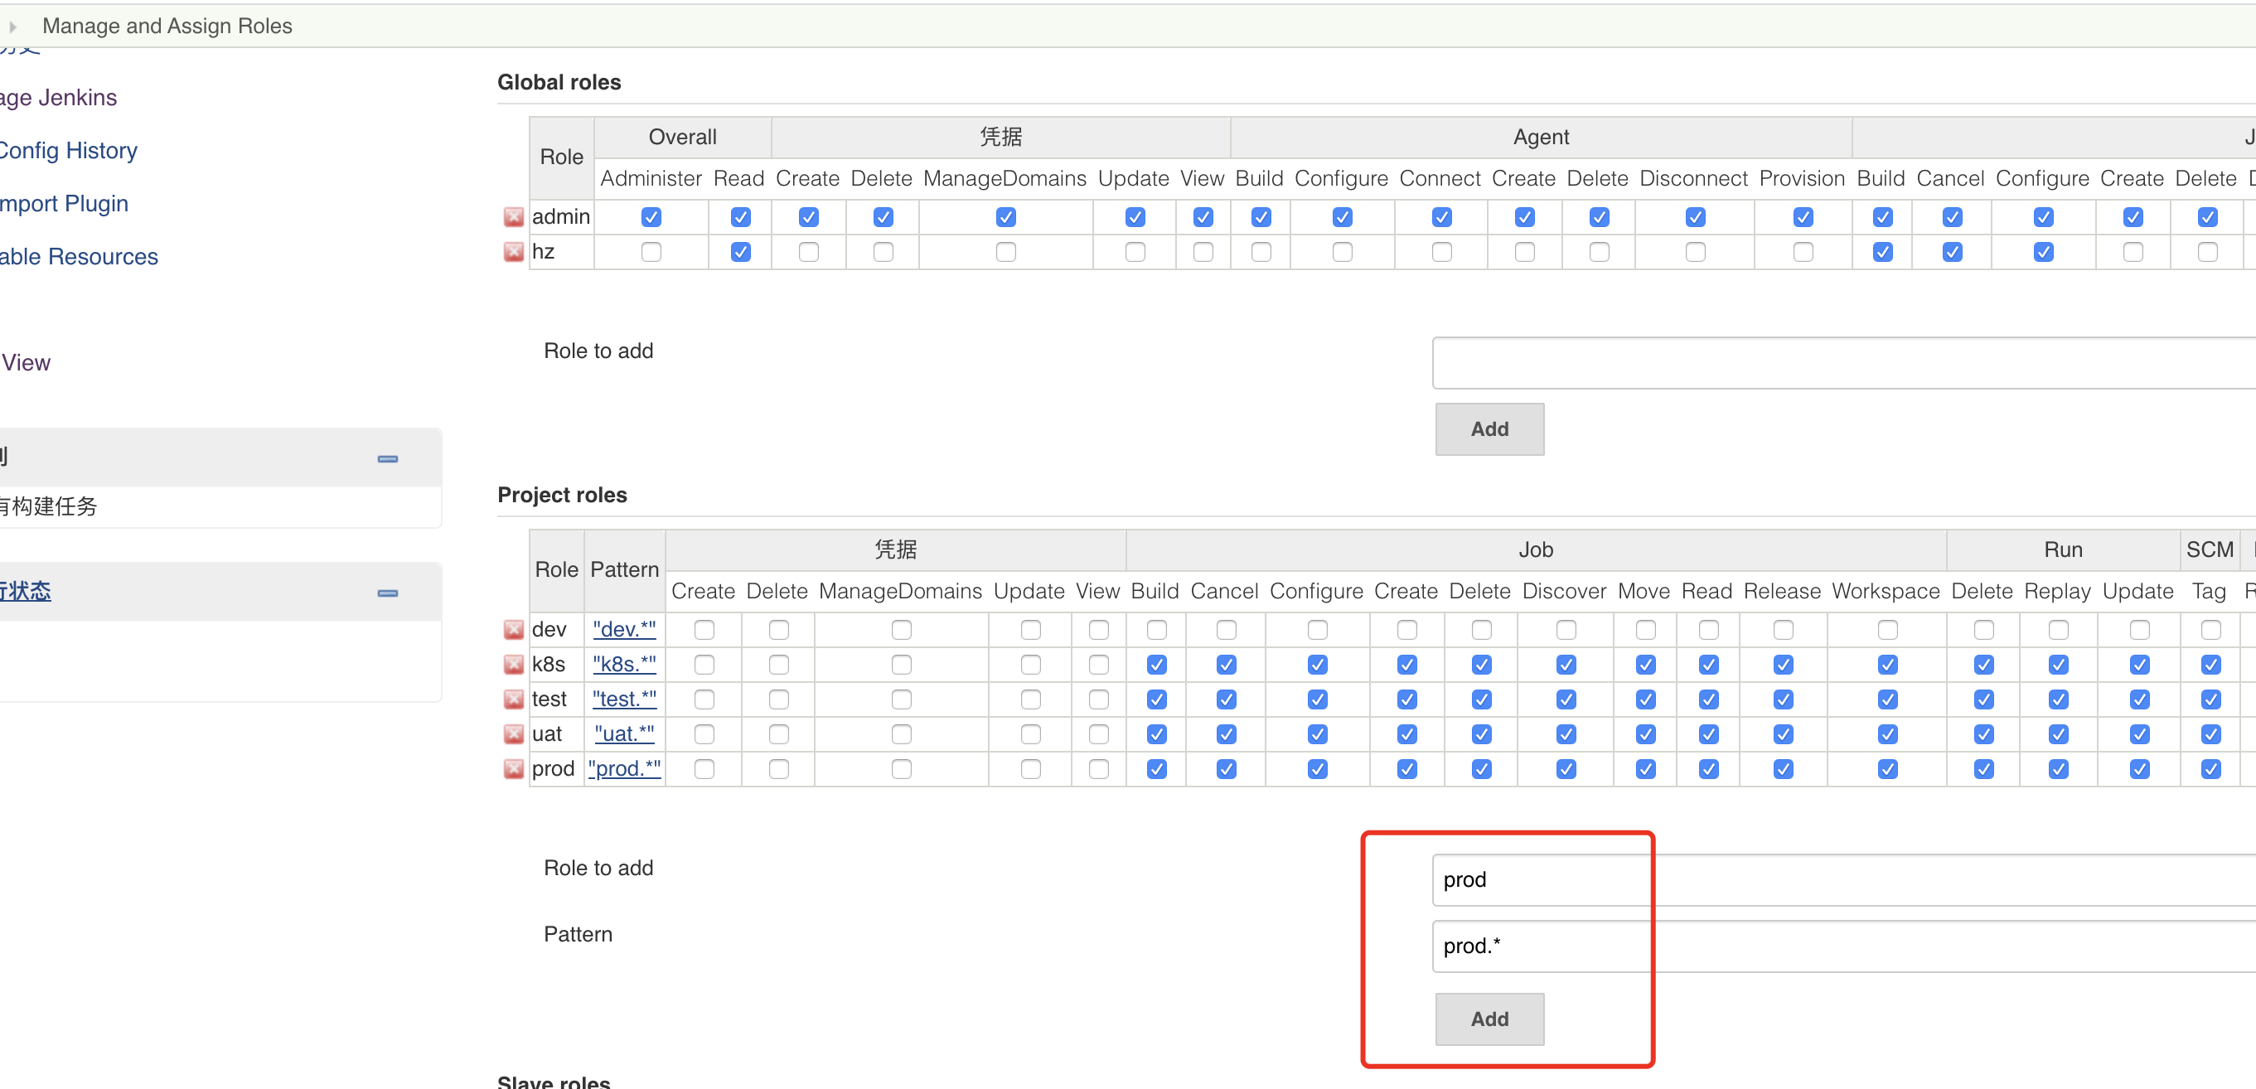Delete the admin global role

click(x=513, y=217)
